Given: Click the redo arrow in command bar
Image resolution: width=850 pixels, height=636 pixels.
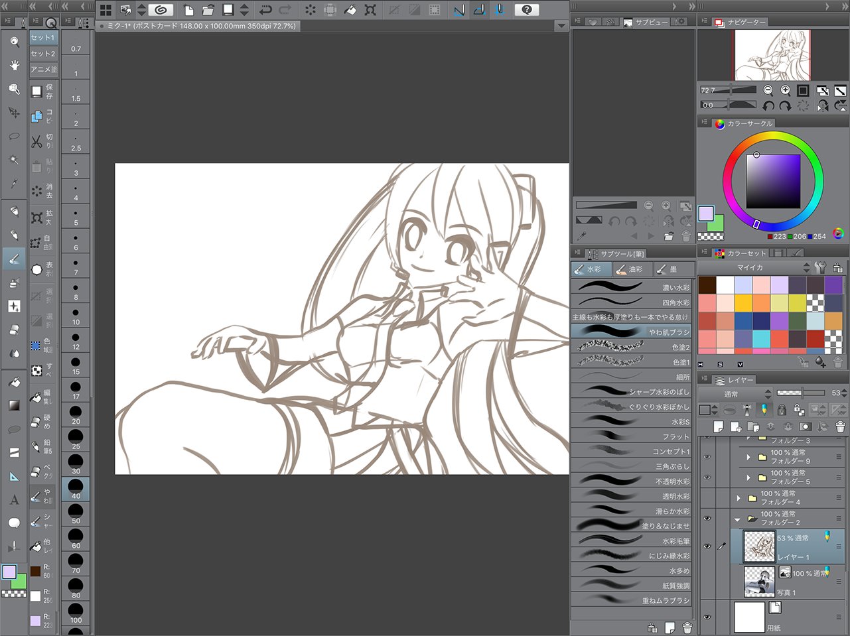Looking at the screenshot, I should 285,10.
